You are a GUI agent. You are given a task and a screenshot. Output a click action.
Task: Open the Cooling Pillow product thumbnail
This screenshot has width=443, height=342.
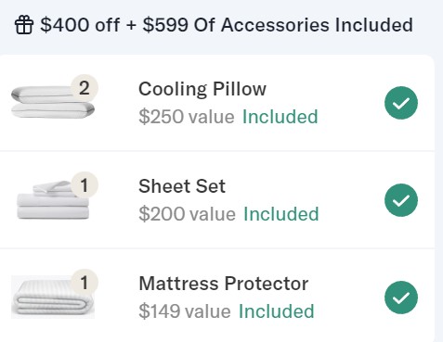click(53, 102)
